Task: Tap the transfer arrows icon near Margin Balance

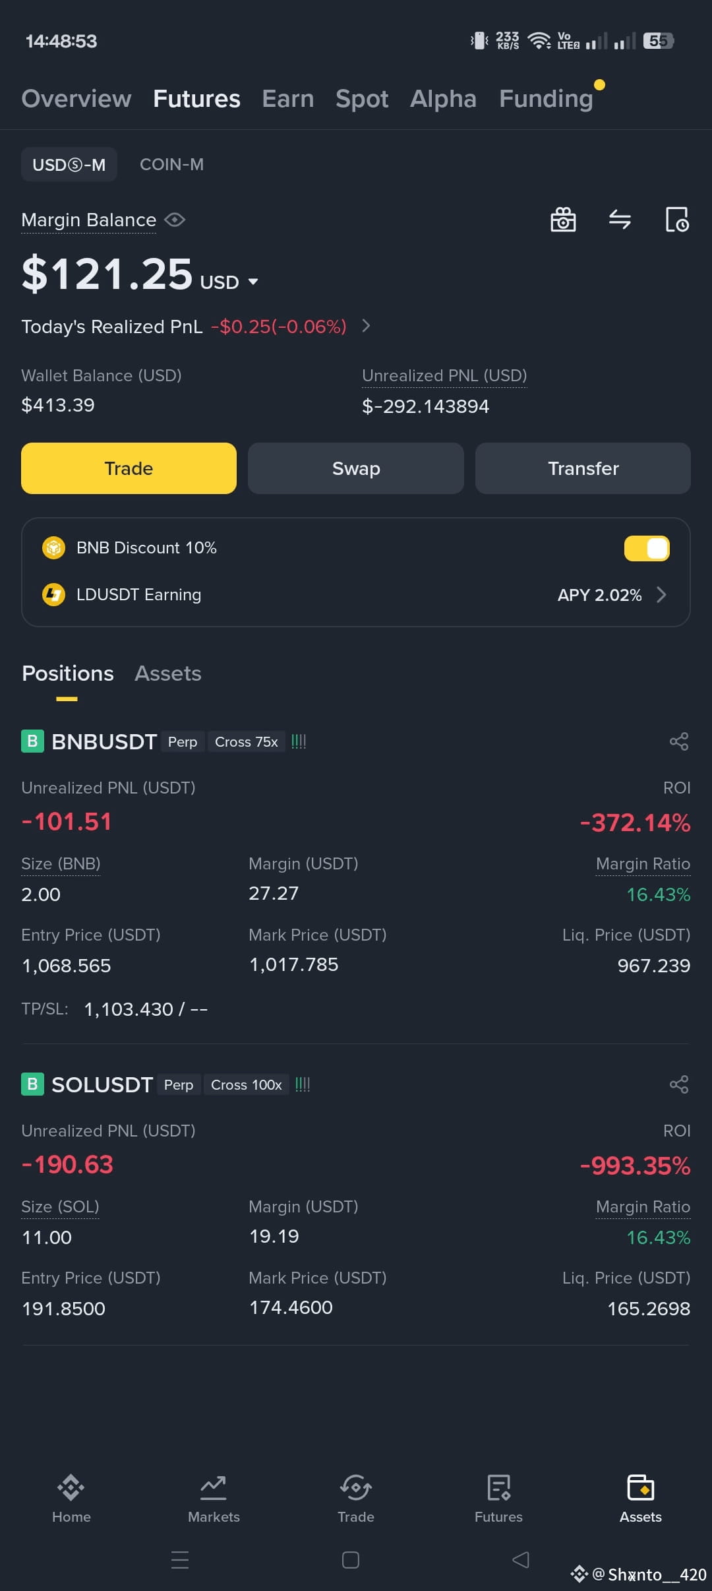Action: point(620,219)
